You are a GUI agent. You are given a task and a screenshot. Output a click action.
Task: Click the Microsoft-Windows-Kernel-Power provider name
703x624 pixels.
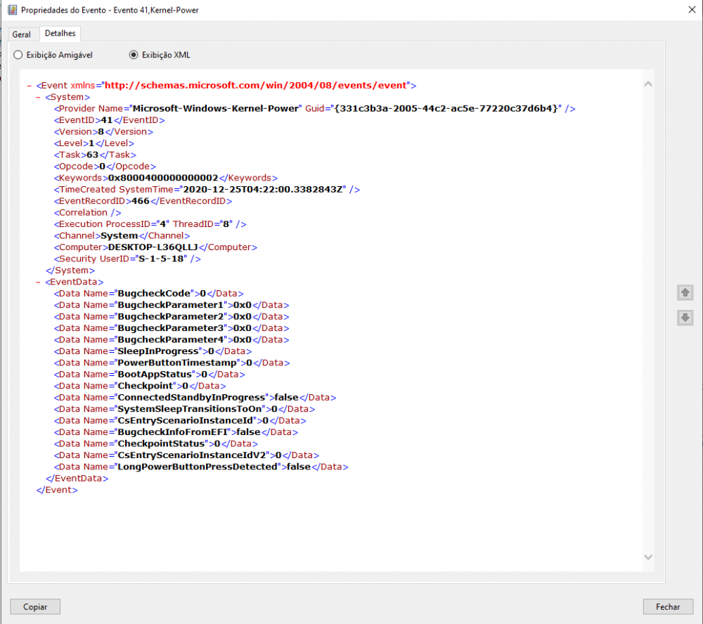[217, 108]
